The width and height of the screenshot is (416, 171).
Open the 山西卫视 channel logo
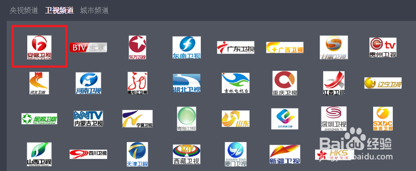(x=39, y=155)
